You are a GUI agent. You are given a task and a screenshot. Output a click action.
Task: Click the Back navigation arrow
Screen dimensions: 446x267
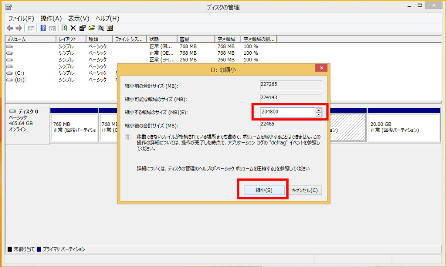[x=10, y=28]
